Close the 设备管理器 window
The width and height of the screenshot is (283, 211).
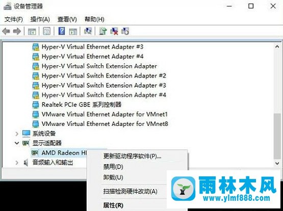(x=273, y=6)
